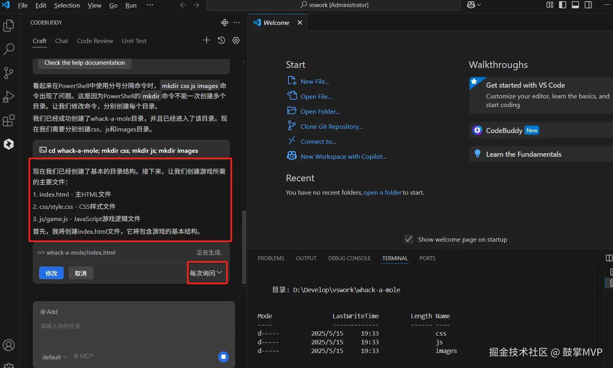This screenshot has height=368, width=613.
Task: Click New Workspace with Copilot... link
Action: (x=343, y=157)
